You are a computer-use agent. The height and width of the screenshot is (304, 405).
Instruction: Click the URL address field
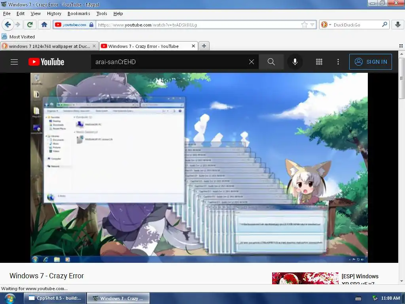coord(198,25)
